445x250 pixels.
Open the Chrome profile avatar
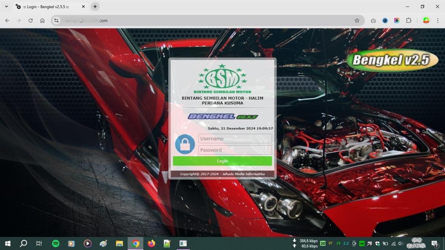[426, 21]
